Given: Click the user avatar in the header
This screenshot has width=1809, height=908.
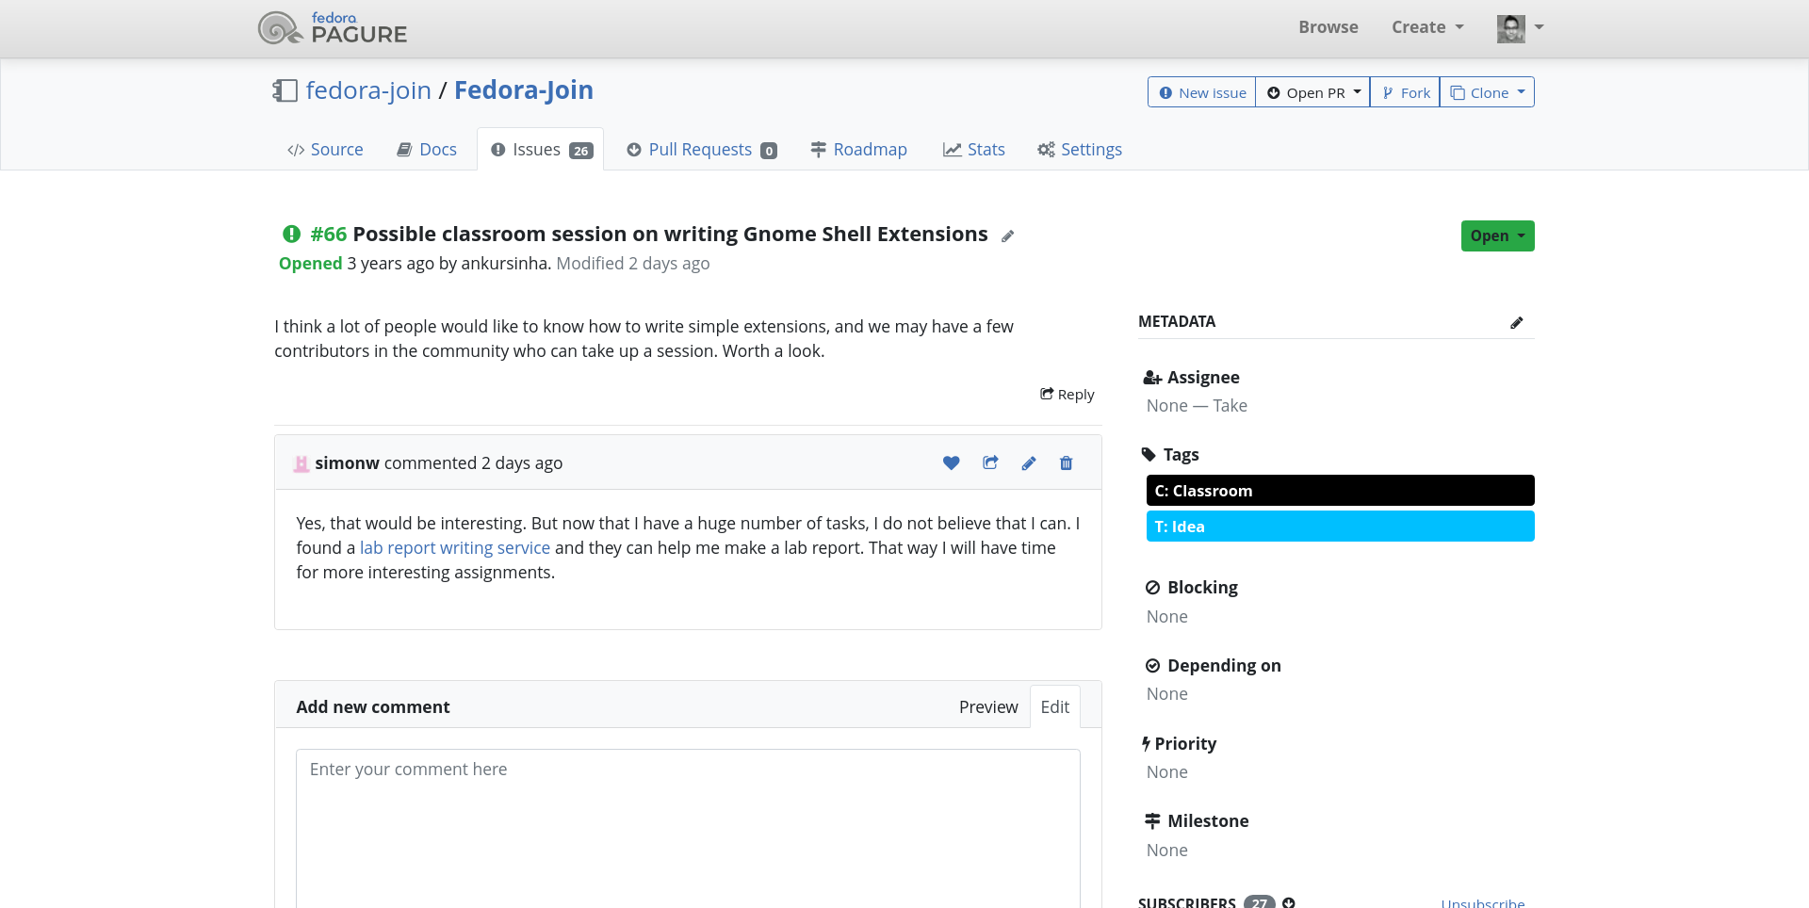Looking at the screenshot, I should click(1510, 28).
